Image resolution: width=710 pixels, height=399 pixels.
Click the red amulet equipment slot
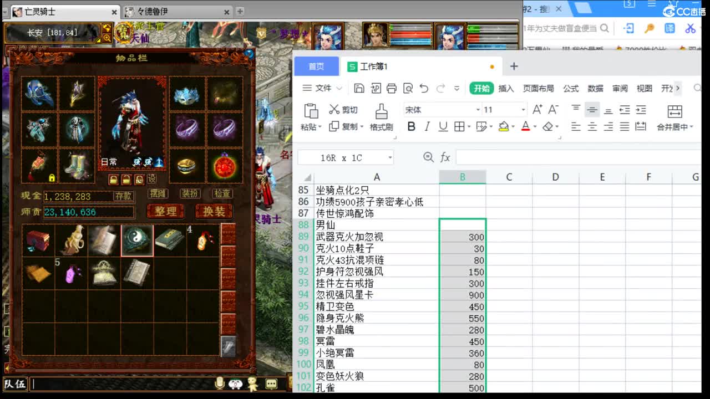point(225,165)
